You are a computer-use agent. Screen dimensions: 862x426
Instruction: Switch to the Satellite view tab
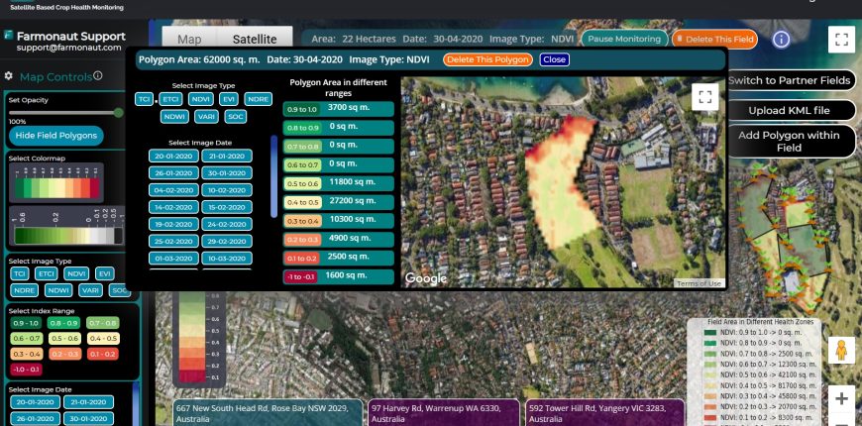[x=255, y=40]
